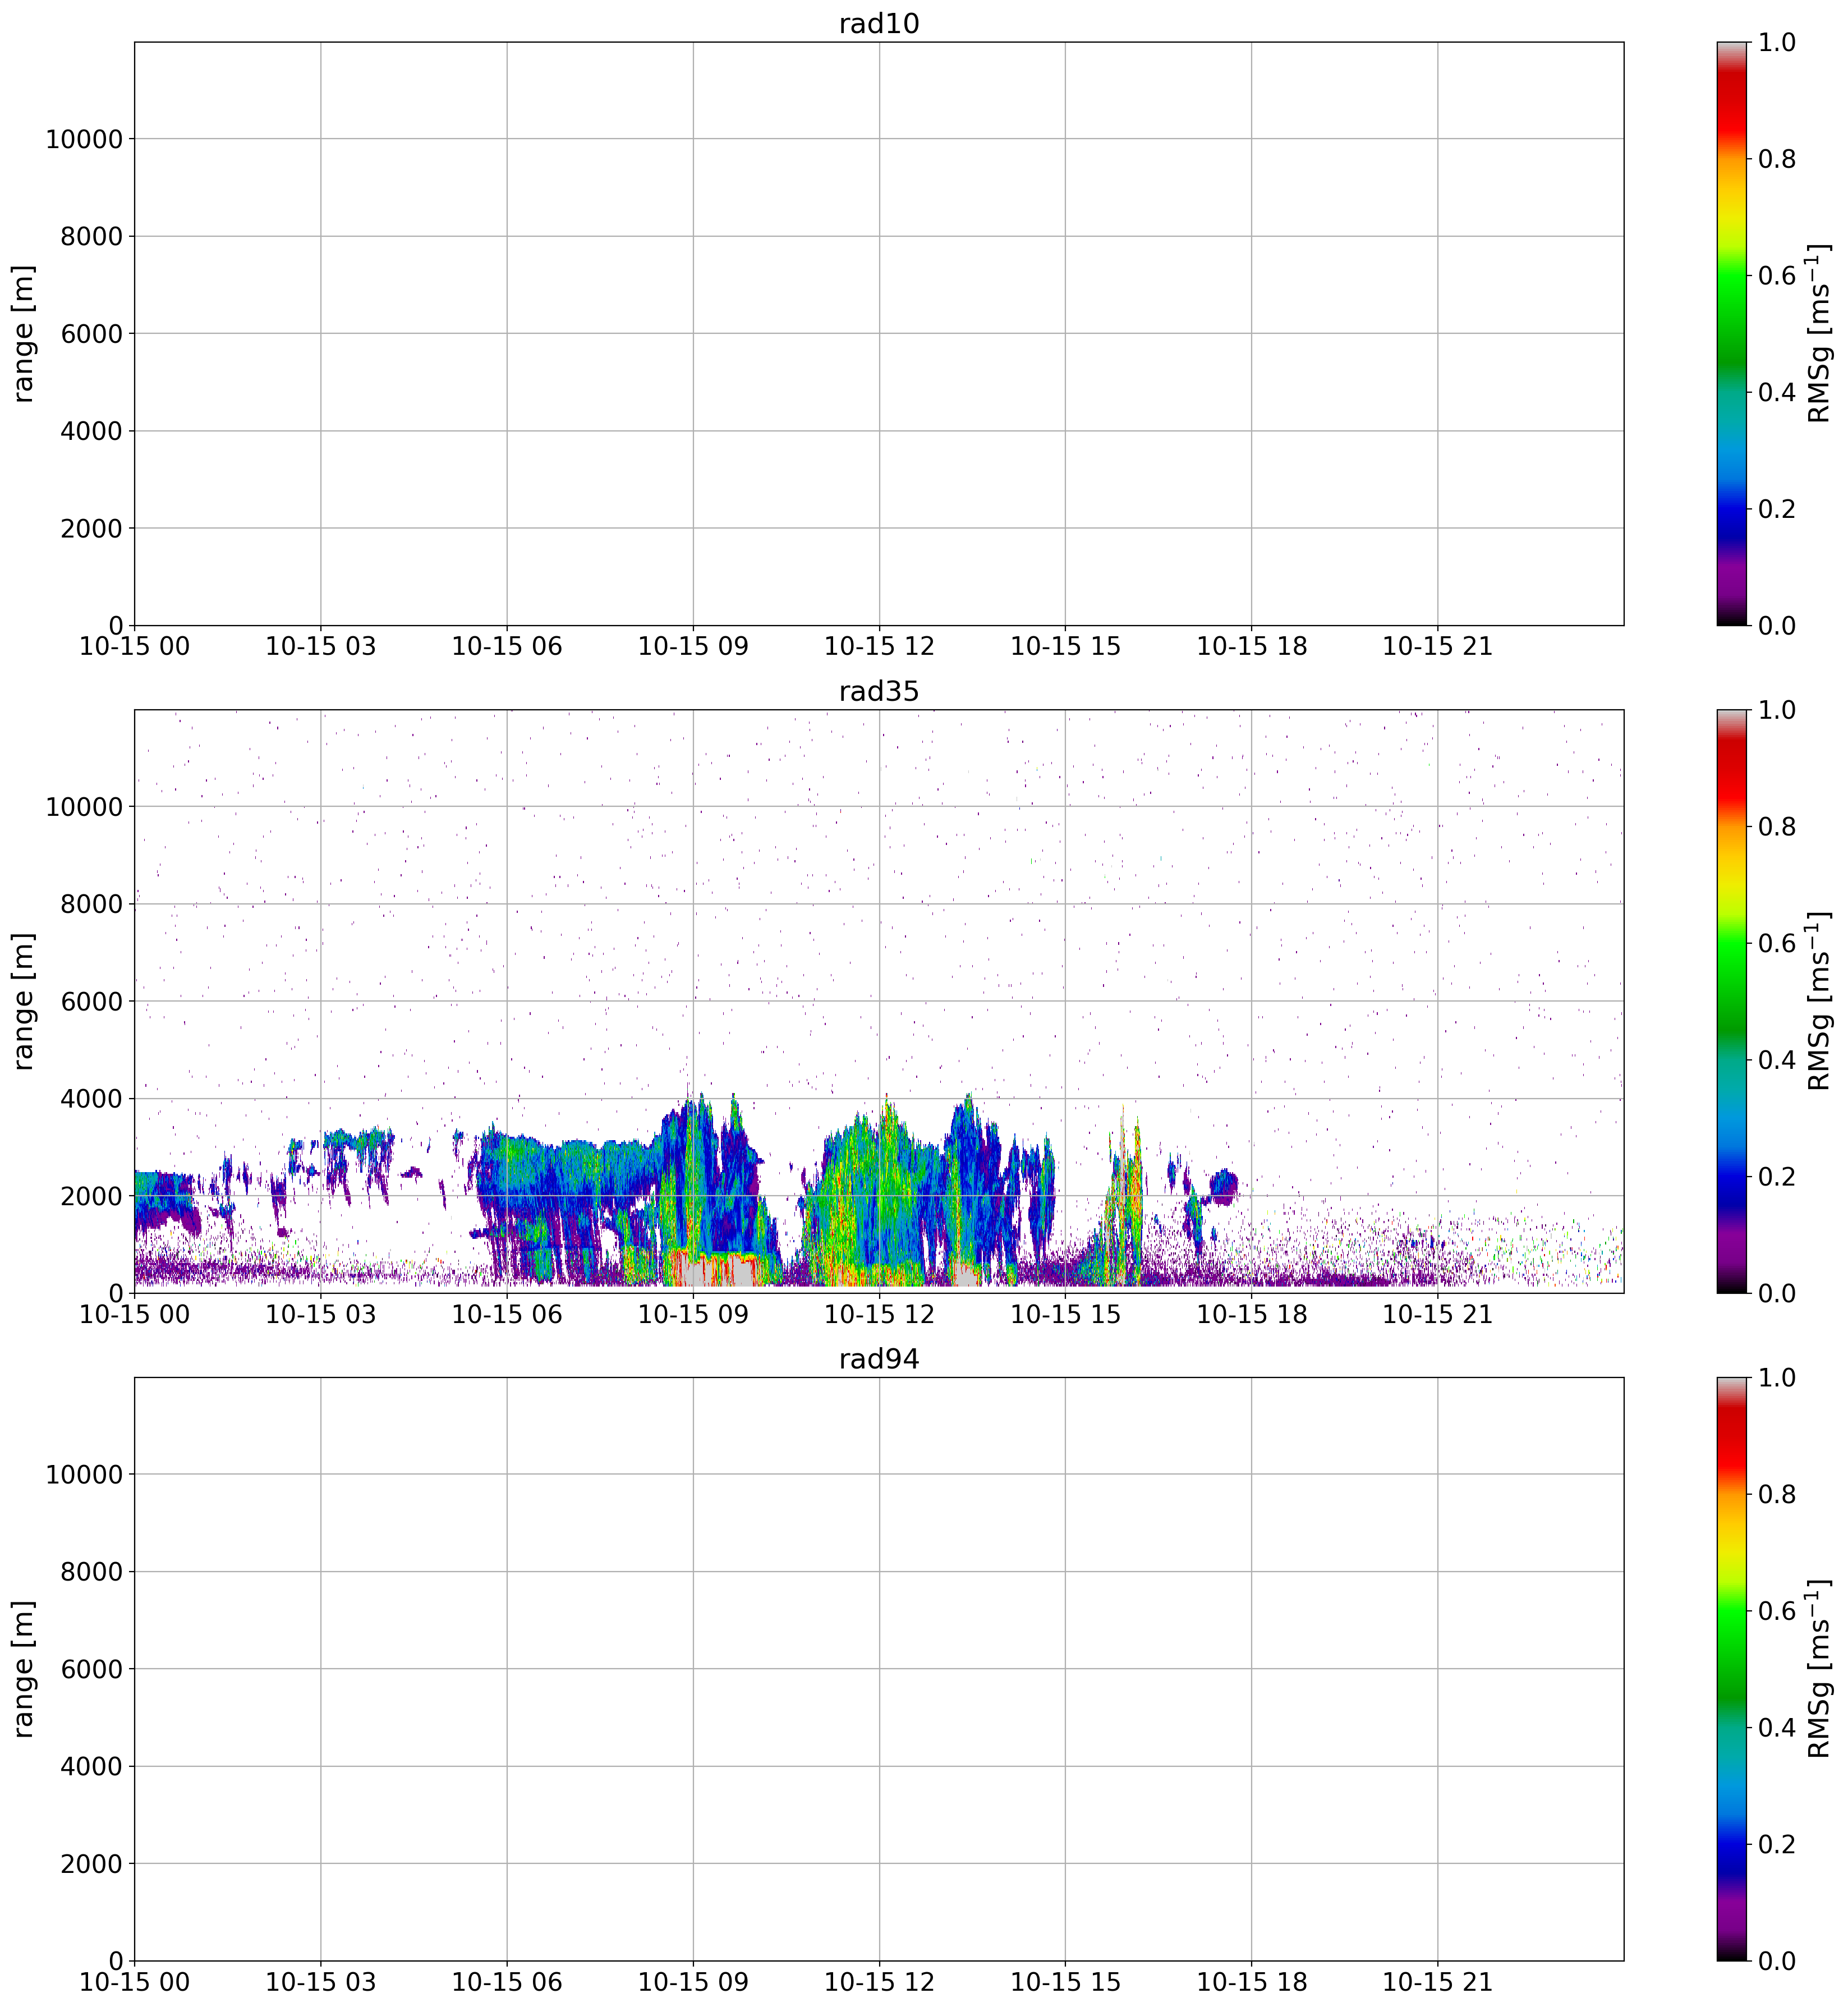Click the rad10 colorbar near 0.4
Image resolution: width=1848 pixels, height=2007 pixels.
point(1732,392)
